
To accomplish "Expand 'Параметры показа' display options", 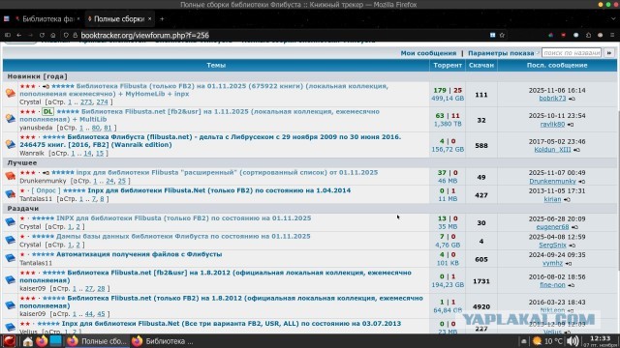I will [x=501, y=53].
